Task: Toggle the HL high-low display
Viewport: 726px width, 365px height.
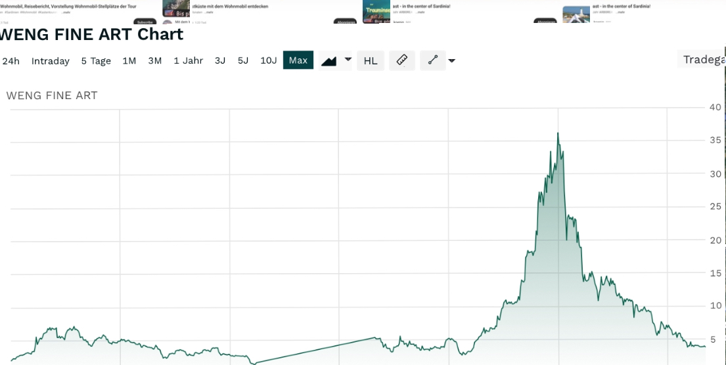Action: (x=371, y=60)
